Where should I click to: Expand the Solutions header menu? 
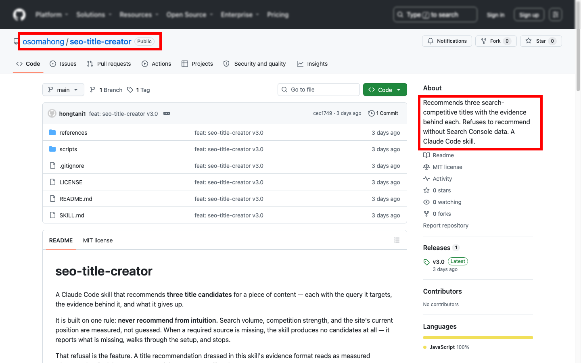94,15
